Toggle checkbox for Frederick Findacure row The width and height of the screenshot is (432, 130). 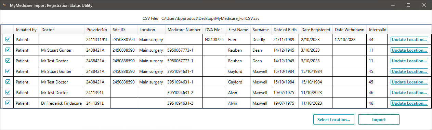point(8,103)
